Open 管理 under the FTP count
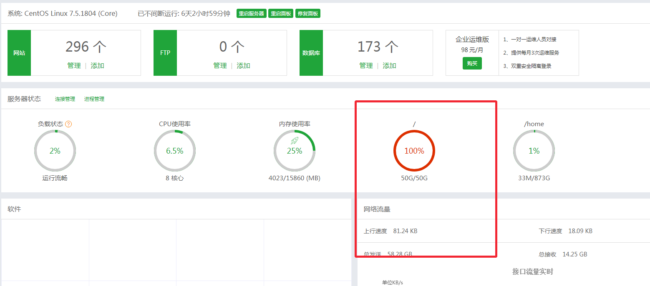The image size is (650, 286). (220, 66)
